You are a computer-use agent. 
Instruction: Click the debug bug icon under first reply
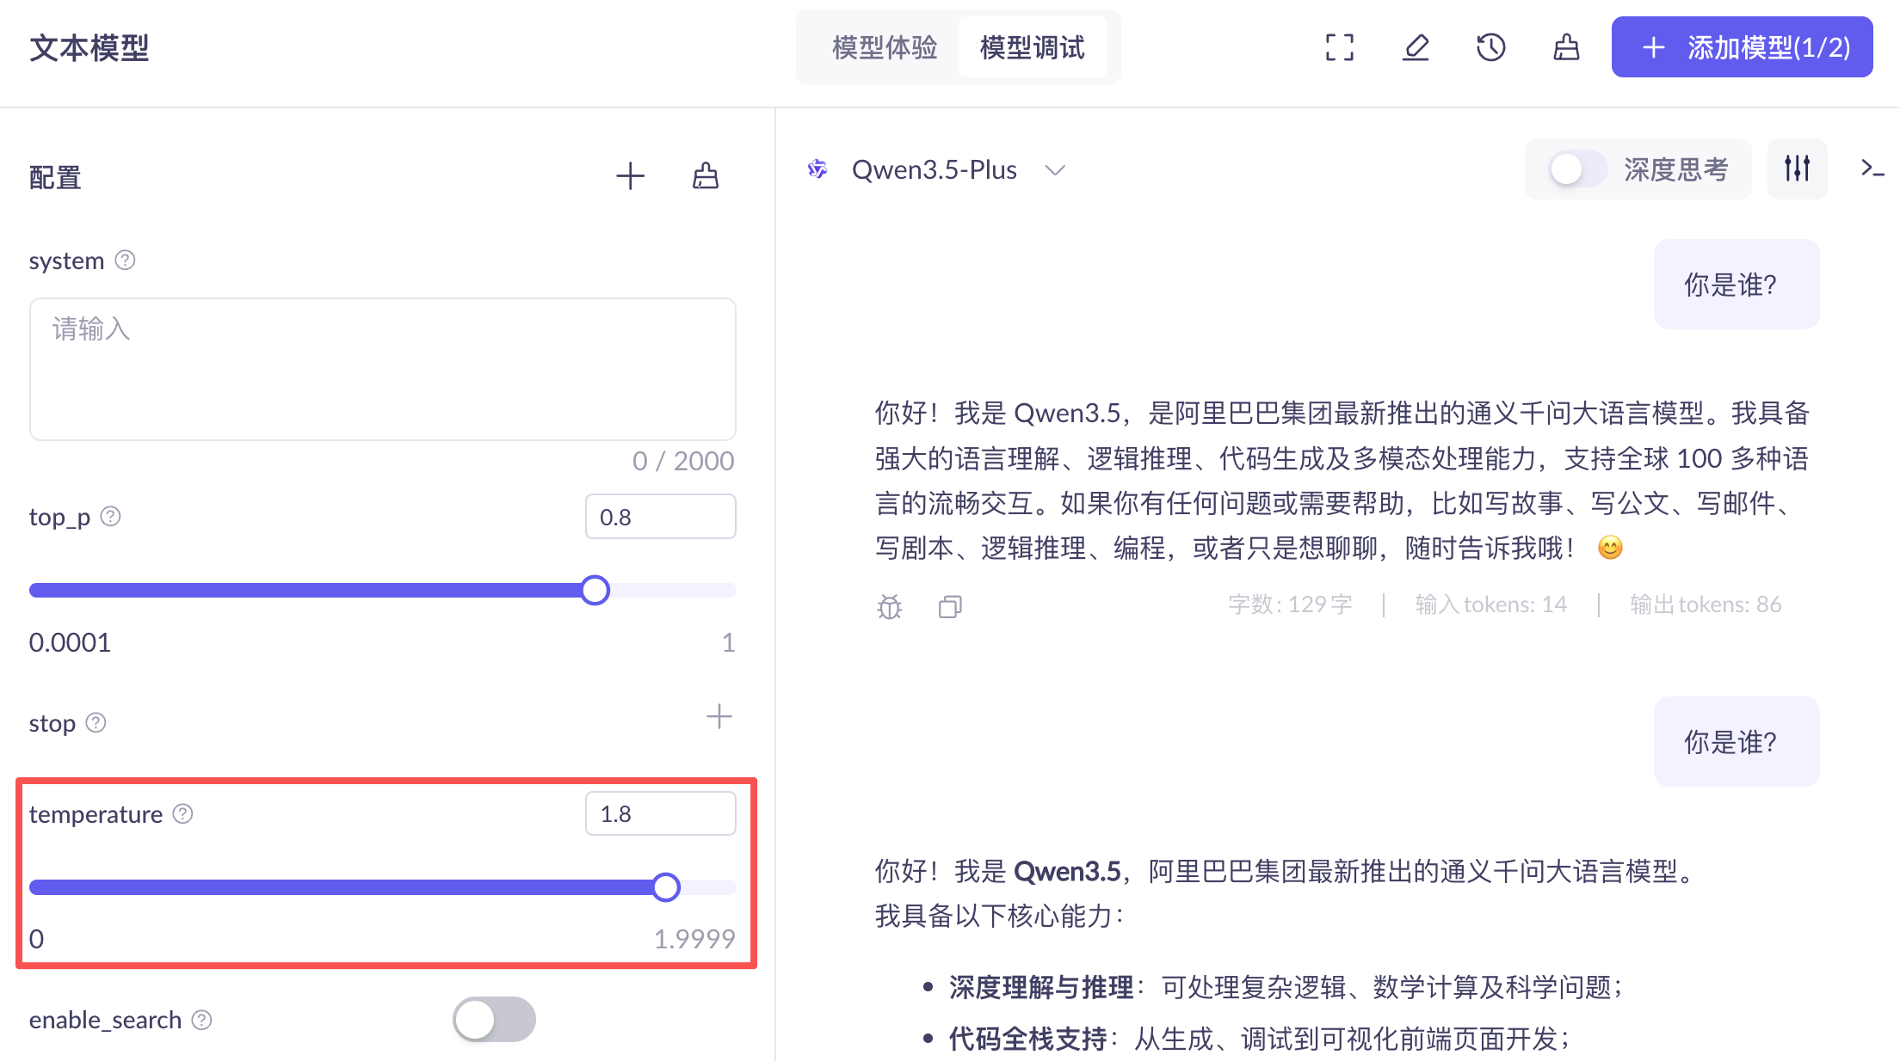(x=890, y=607)
